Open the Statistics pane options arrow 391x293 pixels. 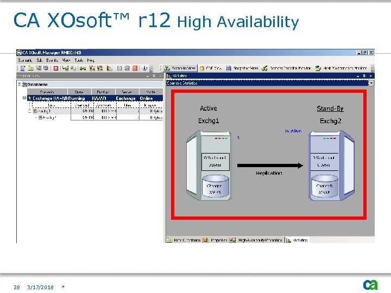(358, 76)
